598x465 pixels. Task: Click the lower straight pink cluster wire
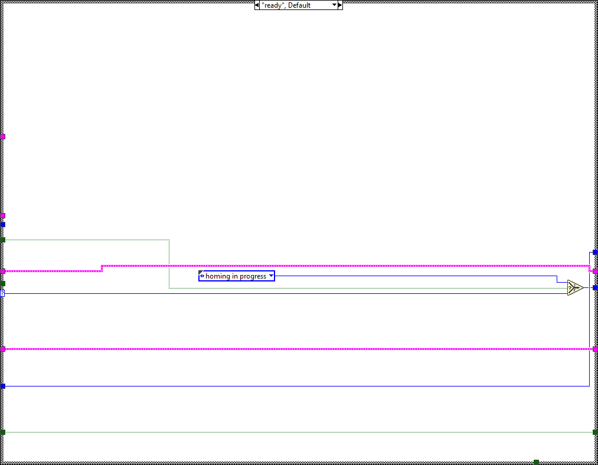295,349
